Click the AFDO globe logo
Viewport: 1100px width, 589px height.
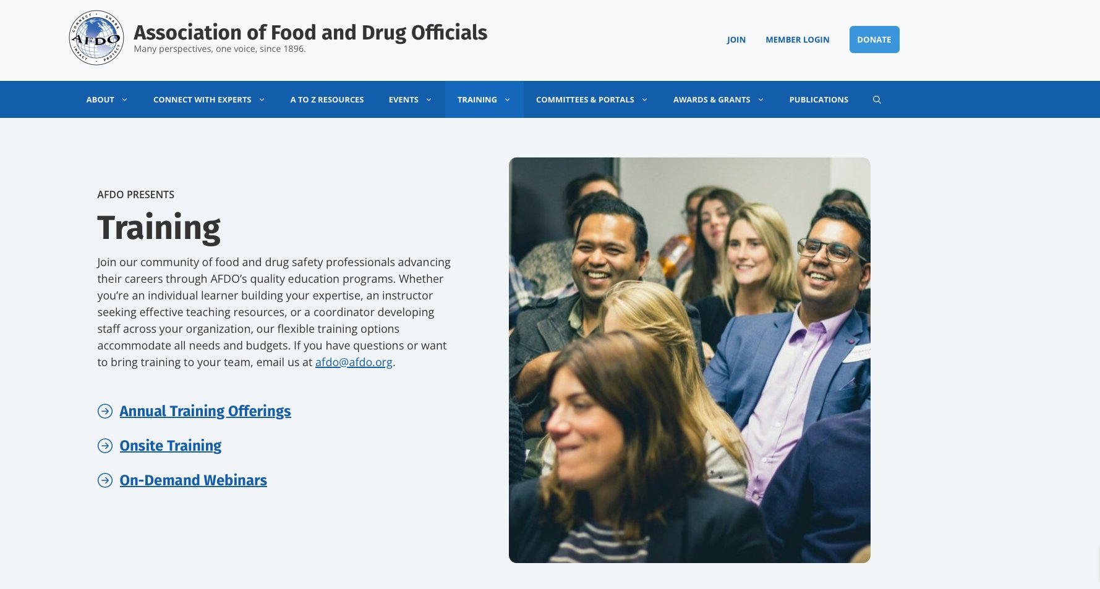click(96, 38)
